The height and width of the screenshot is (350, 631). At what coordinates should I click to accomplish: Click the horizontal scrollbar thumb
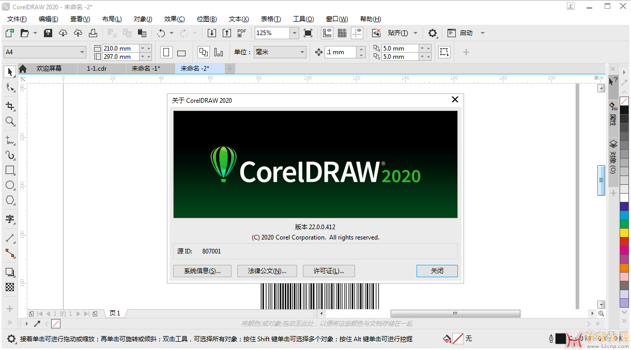tap(455, 313)
